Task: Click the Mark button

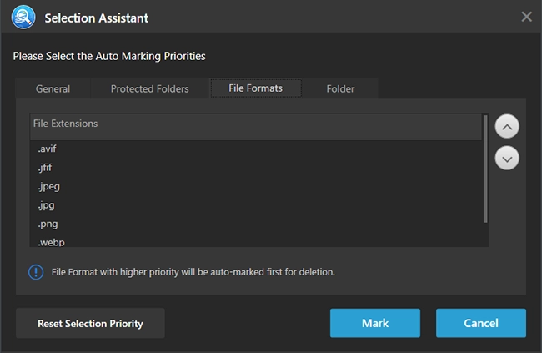Action: [x=375, y=323]
